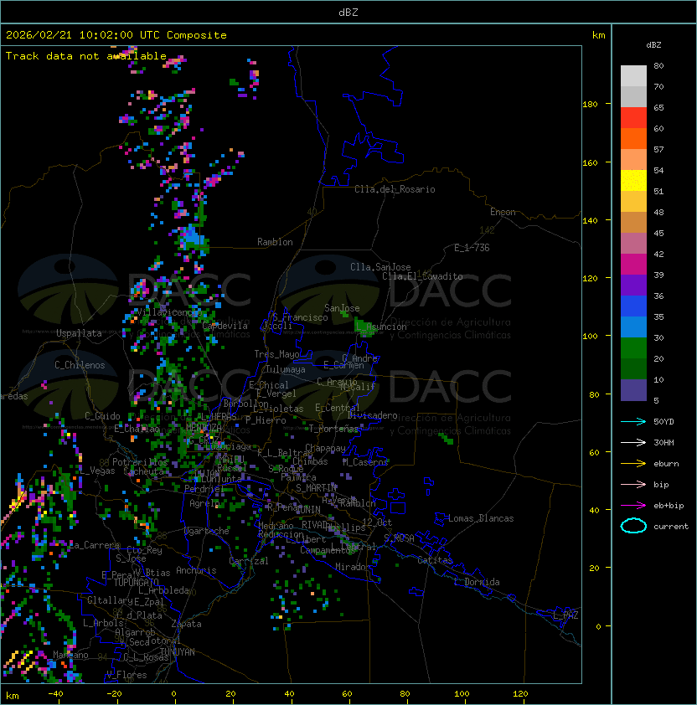Screen dimensions: 697x705
Task: Click the 'M_Caseros' place label
Action: click(365, 461)
